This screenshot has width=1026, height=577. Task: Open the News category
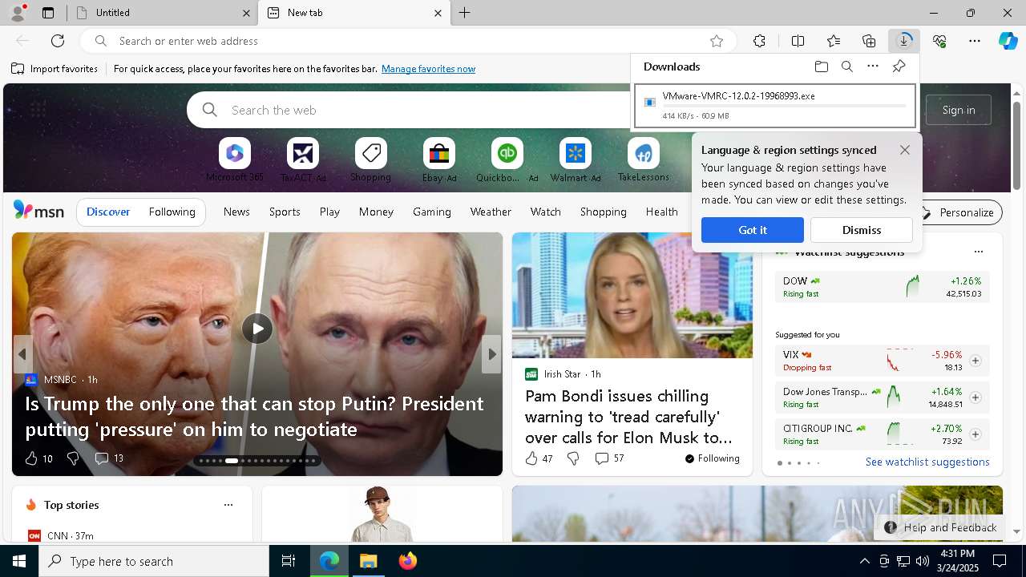click(x=236, y=212)
